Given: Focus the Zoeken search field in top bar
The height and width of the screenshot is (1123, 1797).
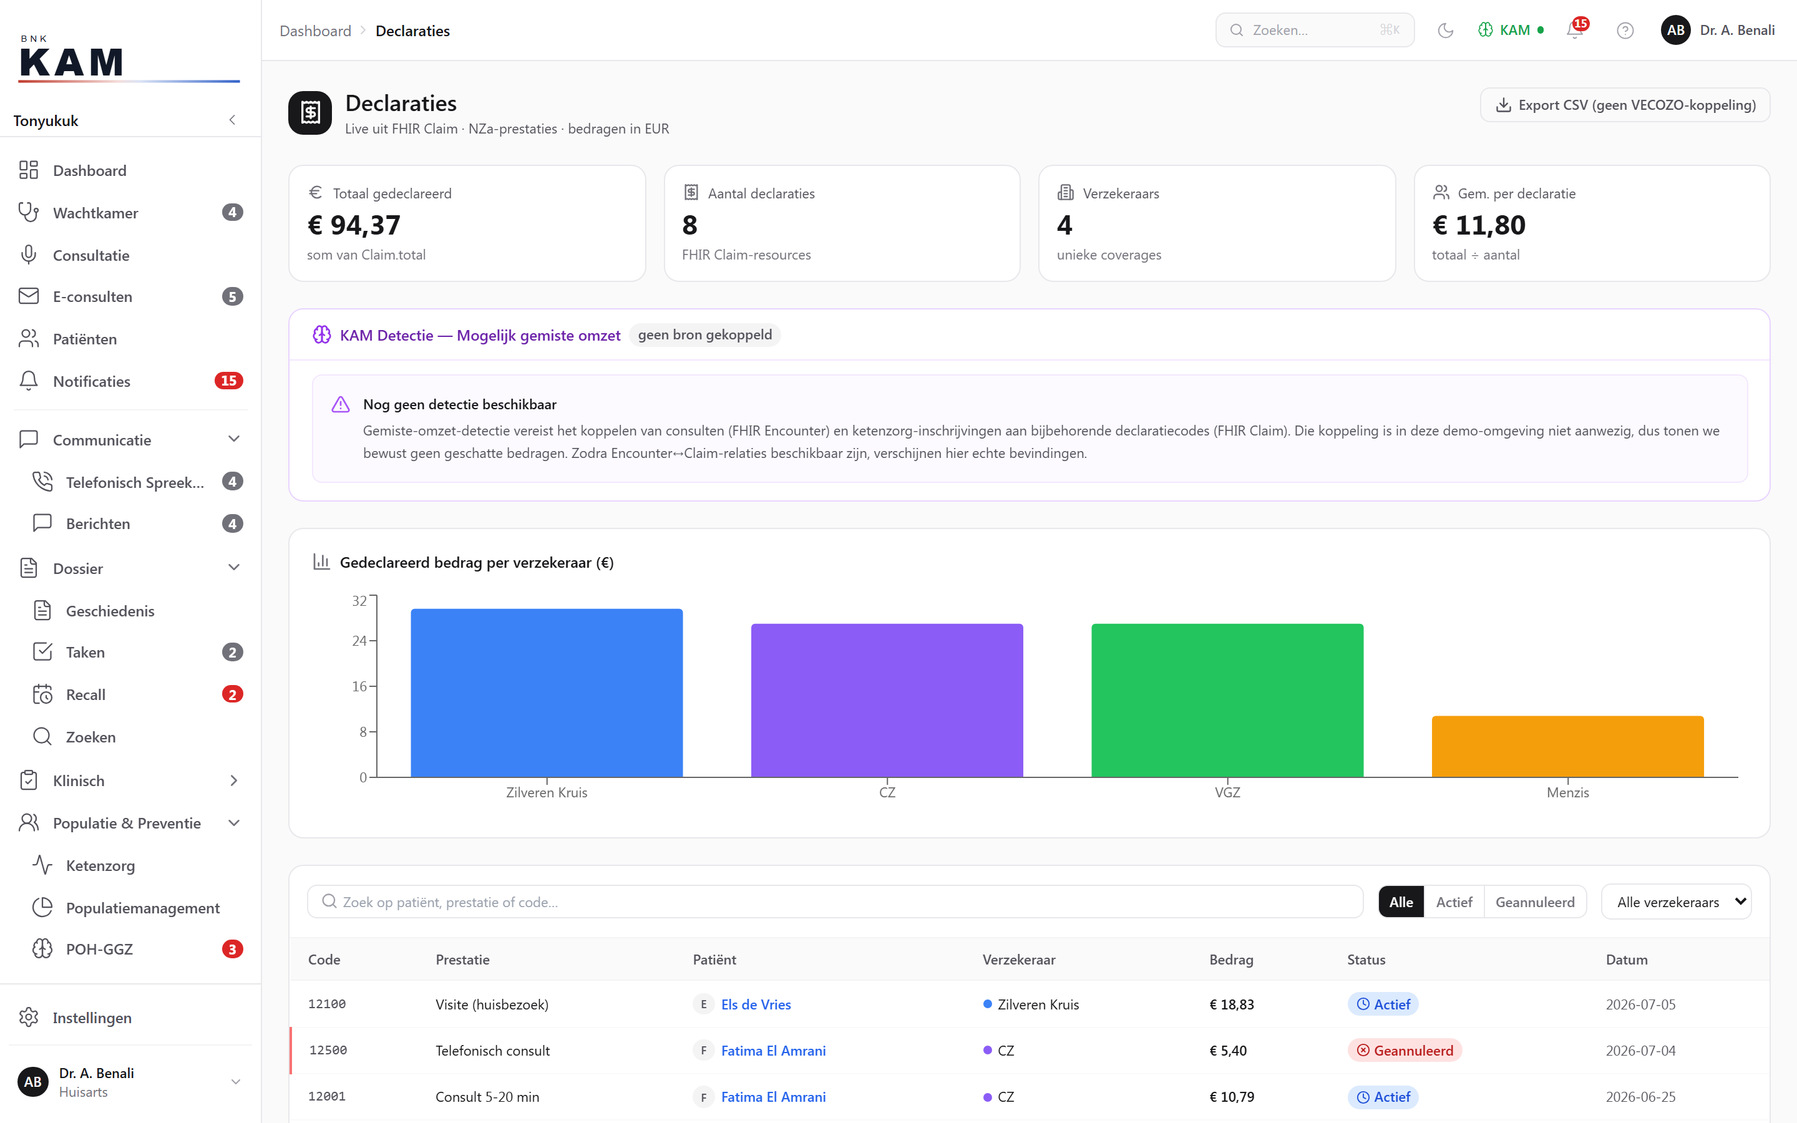Looking at the screenshot, I should click(1314, 31).
